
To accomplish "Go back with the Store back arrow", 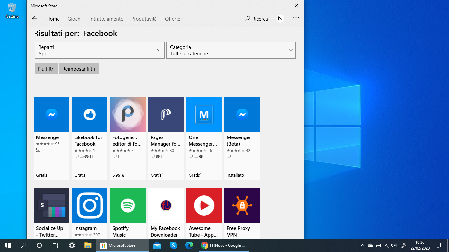I will click(x=35, y=19).
